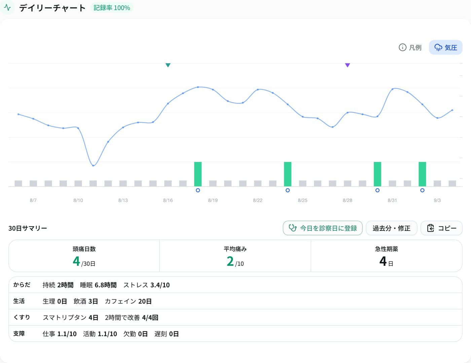Open 過去分・修正 editor
Screen dimensions: 471x363
click(x=391, y=228)
